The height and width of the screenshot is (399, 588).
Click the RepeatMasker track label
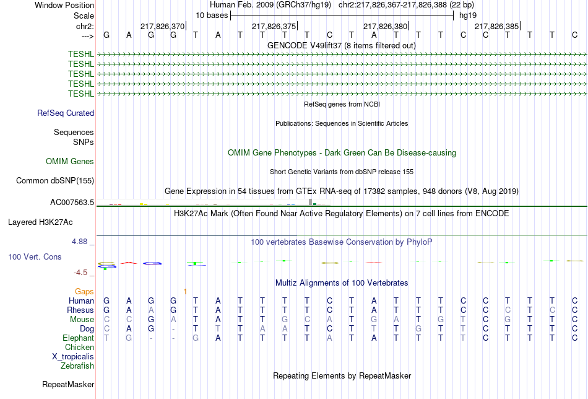(68, 384)
